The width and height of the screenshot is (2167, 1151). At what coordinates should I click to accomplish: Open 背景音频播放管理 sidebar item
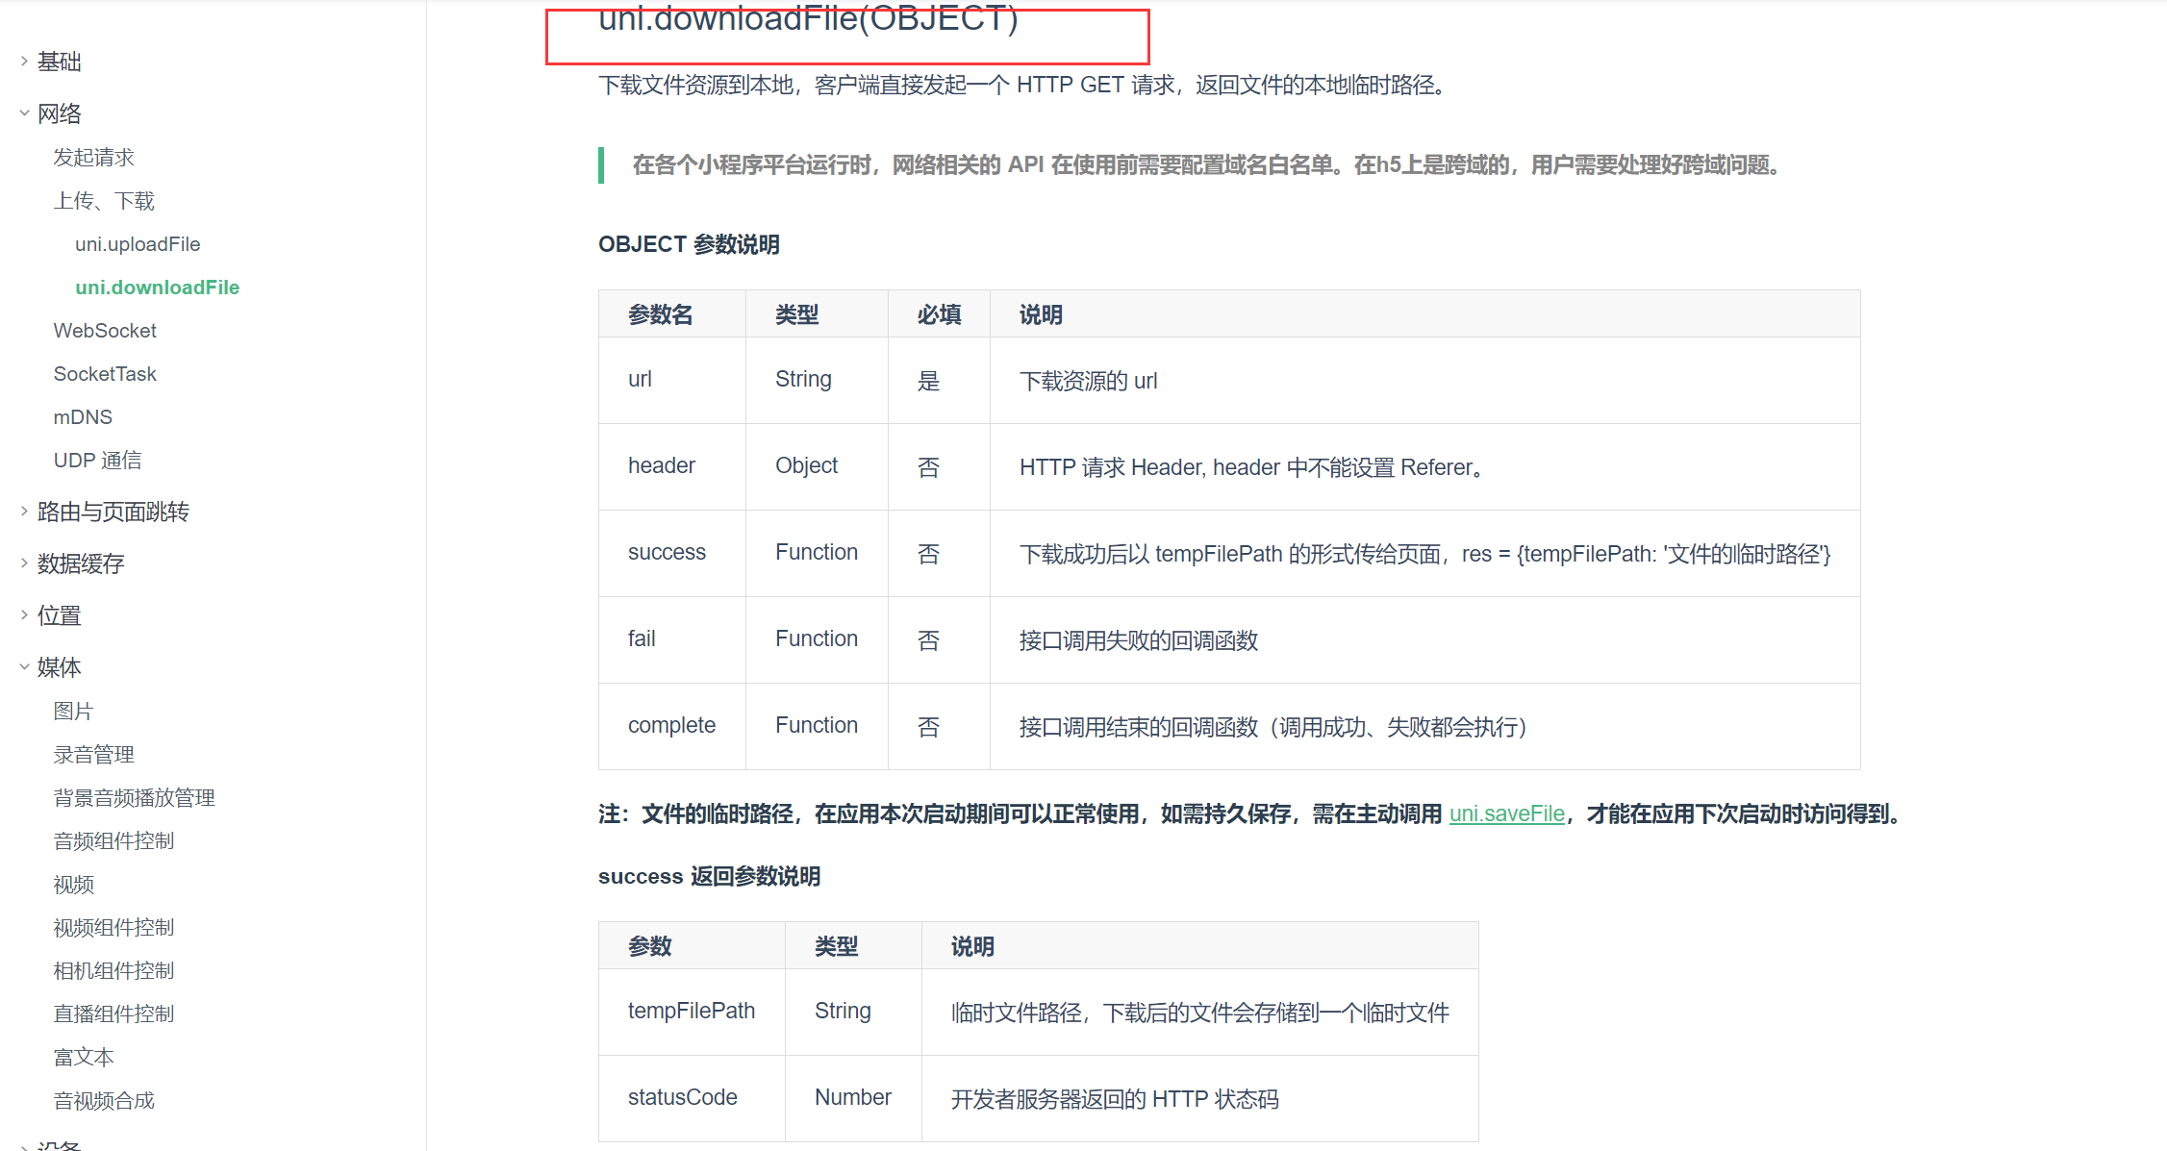[x=134, y=798]
